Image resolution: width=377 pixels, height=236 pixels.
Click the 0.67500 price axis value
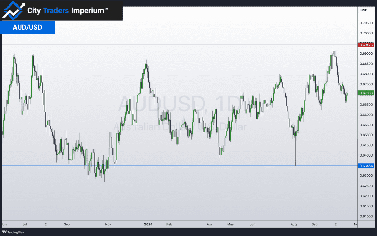pyautogui.click(x=366, y=84)
